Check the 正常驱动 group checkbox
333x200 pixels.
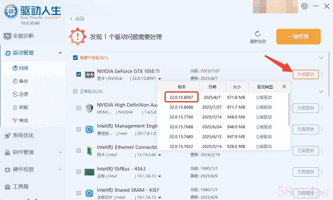pyautogui.click(x=75, y=91)
